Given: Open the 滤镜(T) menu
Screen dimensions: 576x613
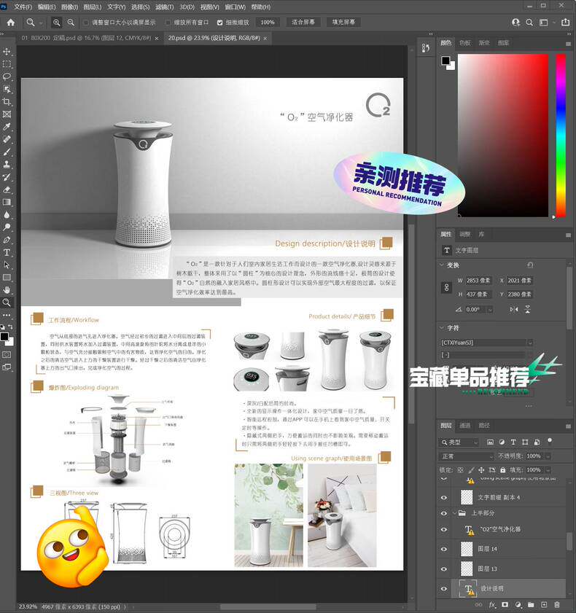Looking at the screenshot, I should click(164, 7).
